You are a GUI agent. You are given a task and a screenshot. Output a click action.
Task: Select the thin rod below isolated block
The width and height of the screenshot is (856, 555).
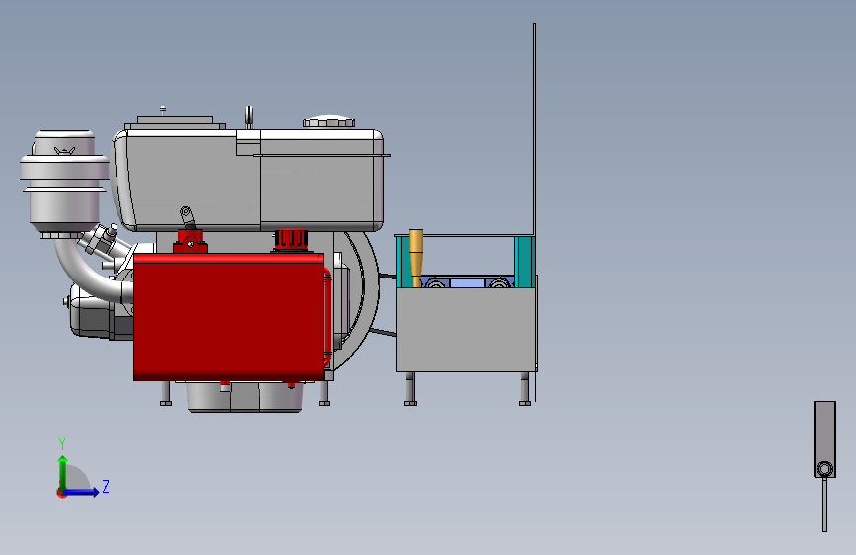pos(824,504)
